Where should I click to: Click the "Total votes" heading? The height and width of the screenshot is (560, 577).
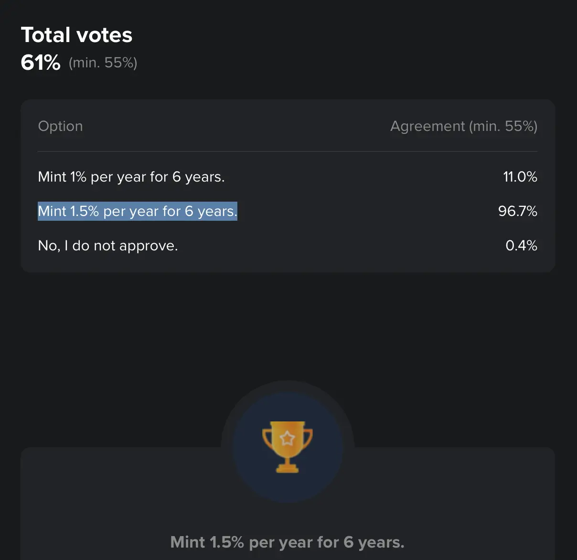[76, 35]
